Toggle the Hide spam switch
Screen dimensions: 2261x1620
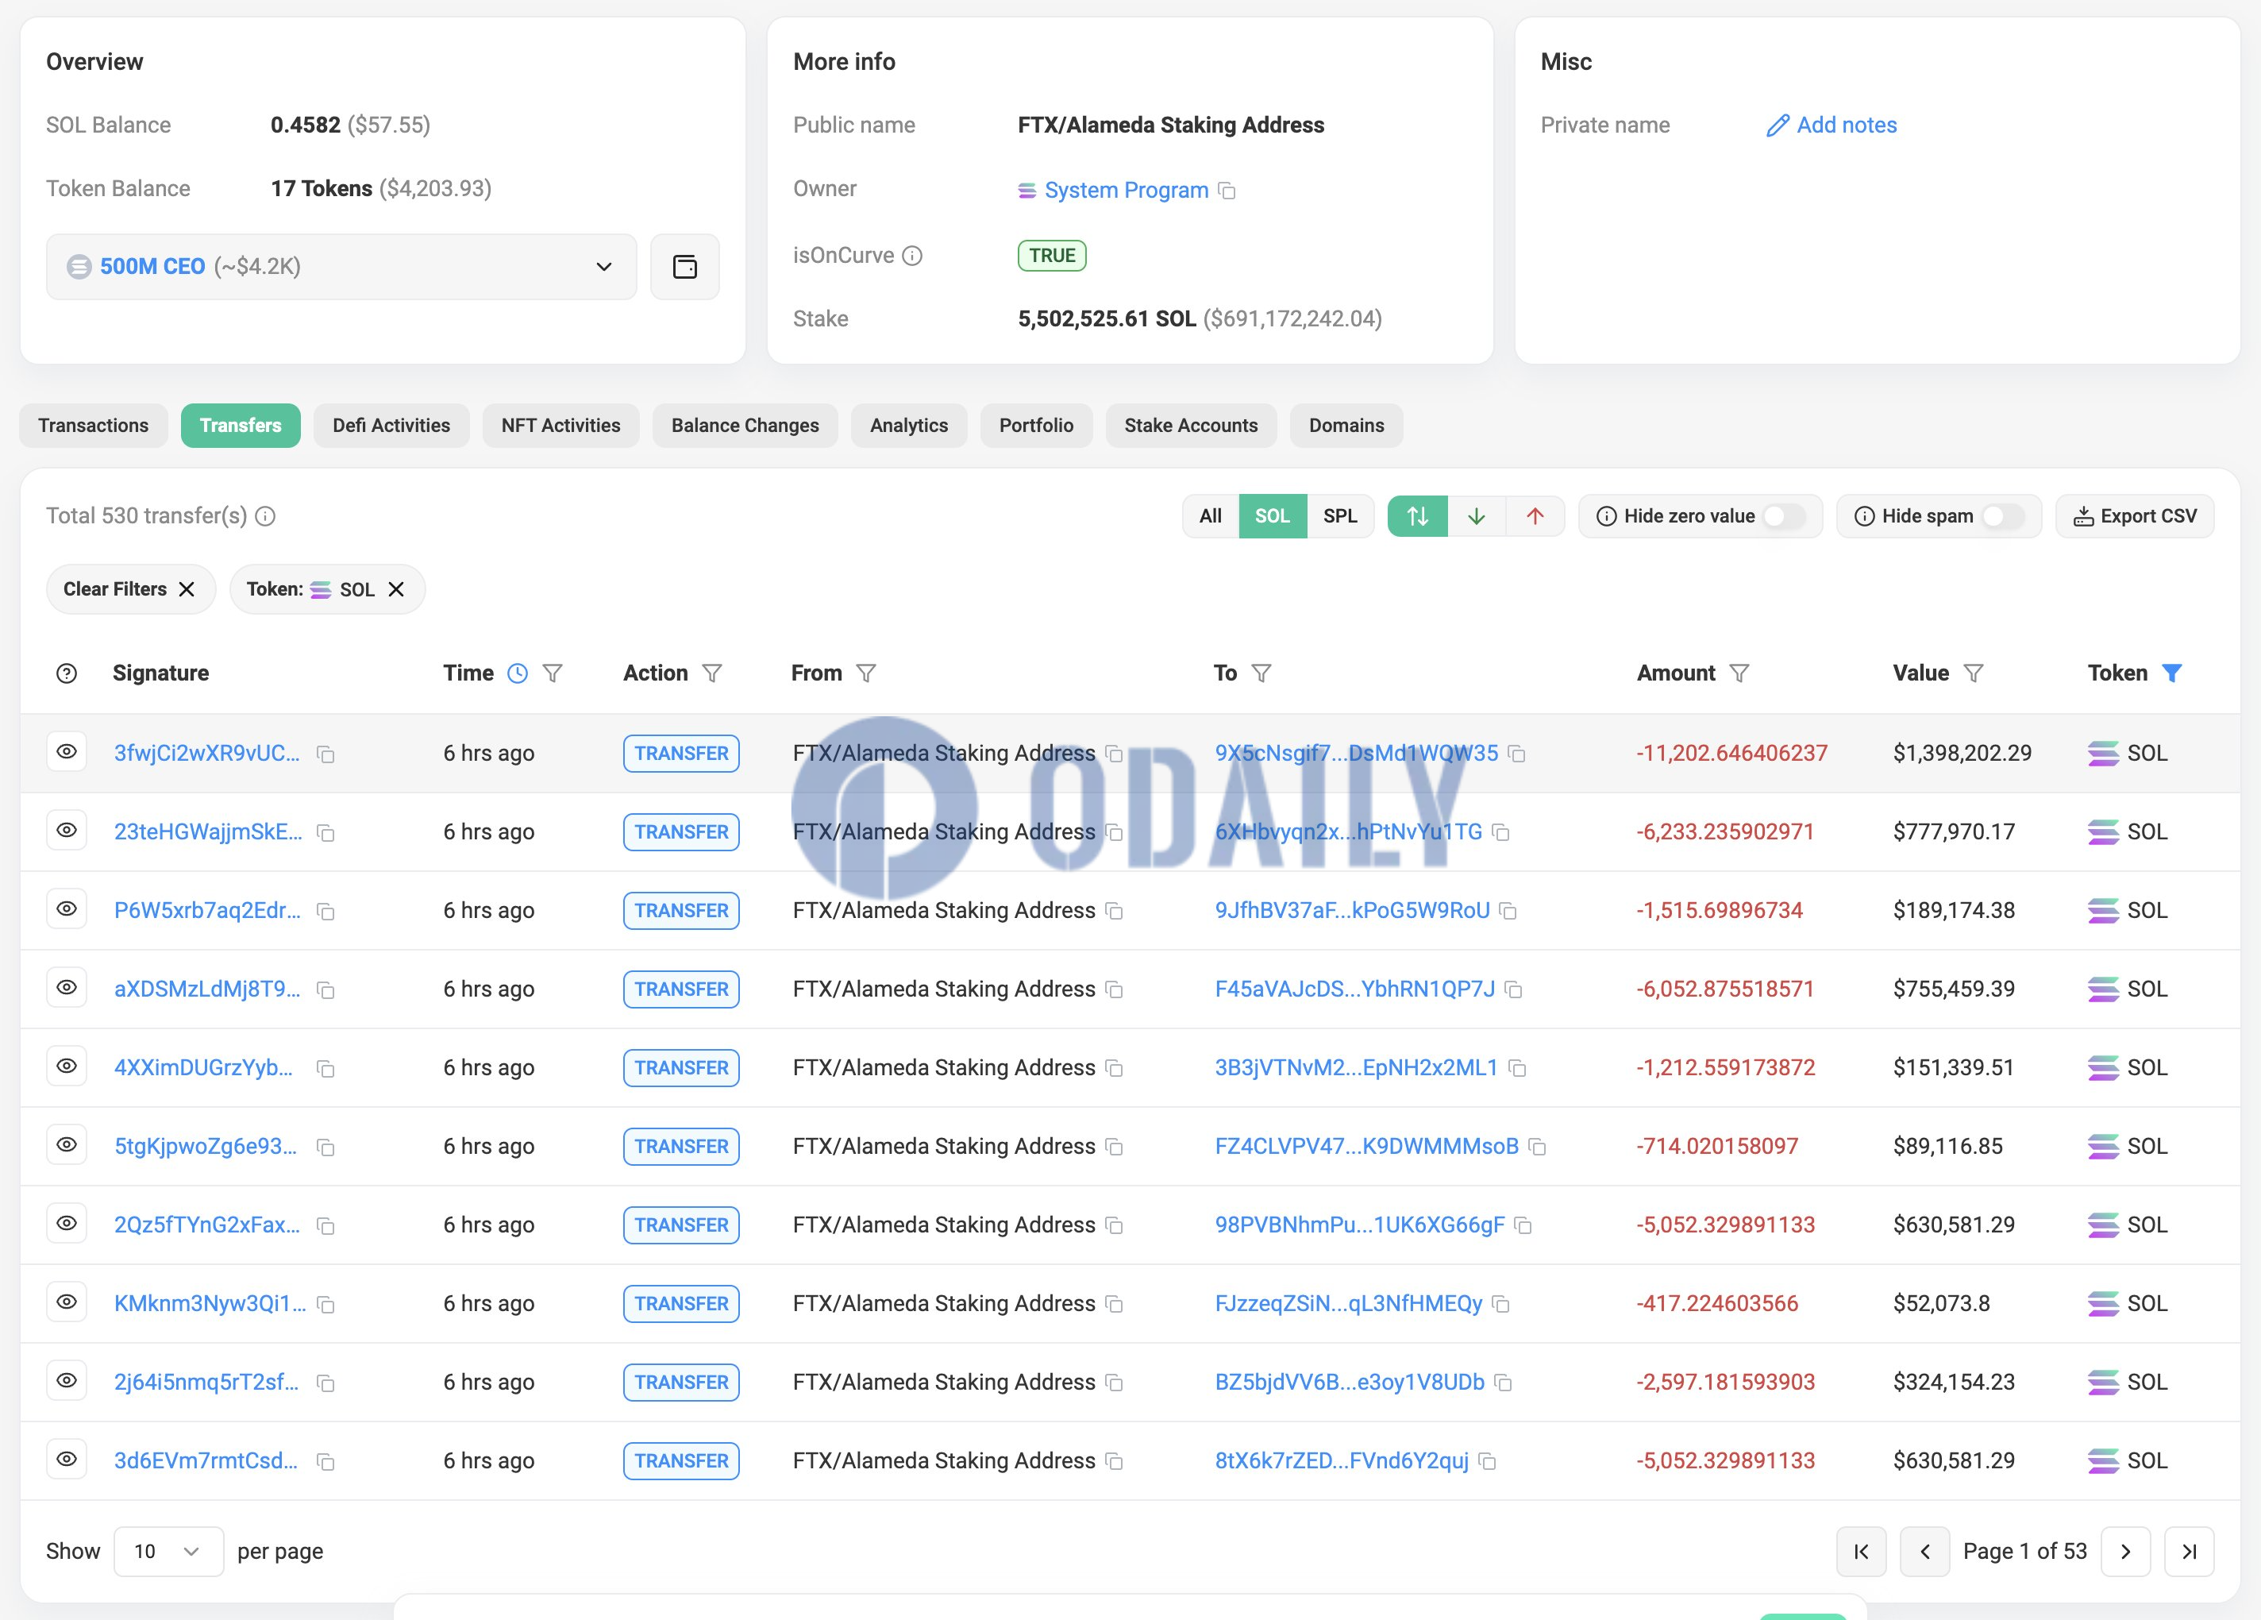click(x=2002, y=516)
